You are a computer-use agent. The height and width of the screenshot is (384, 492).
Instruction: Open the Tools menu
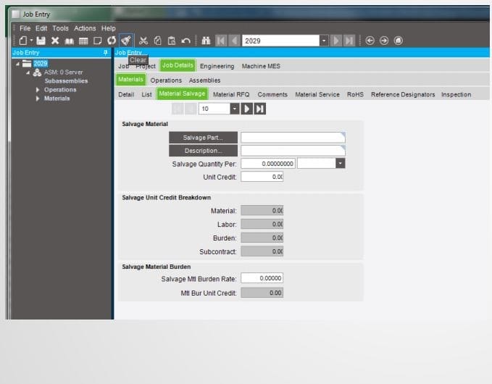(x=60, y=28)
